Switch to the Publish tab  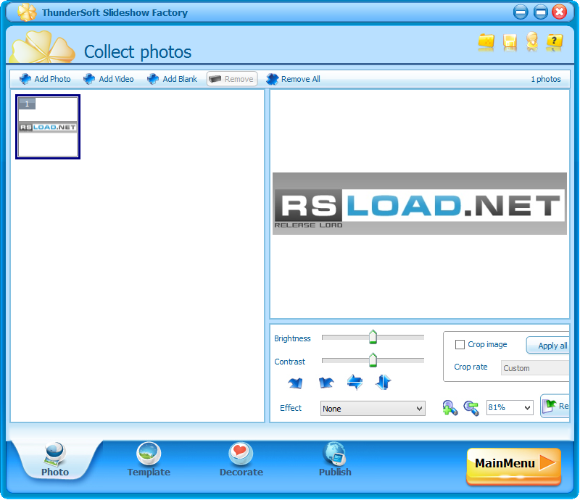click(335, 459)
